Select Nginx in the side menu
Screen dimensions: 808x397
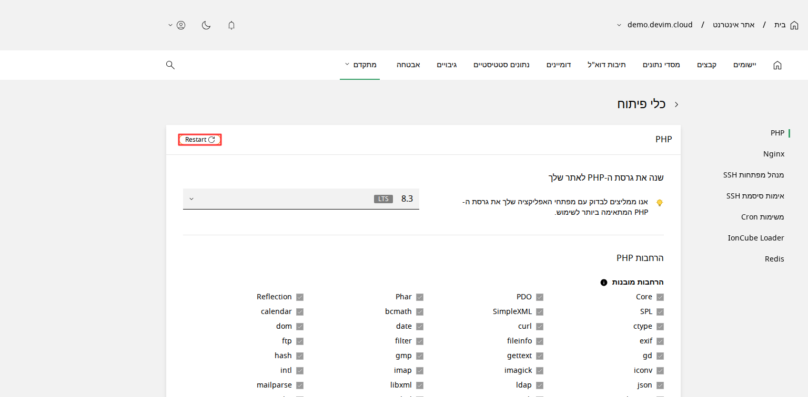pyautogui.click(x=774, y=154)
